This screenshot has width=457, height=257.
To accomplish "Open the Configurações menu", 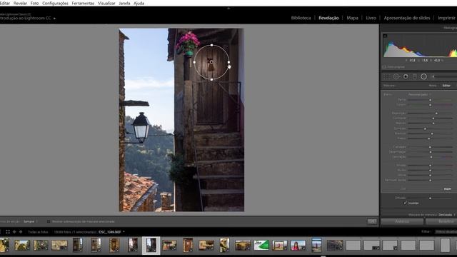I will [x=55, y=3].
